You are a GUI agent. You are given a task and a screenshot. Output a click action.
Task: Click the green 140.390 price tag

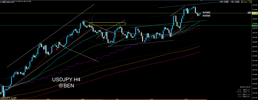(x=254, y=26)
